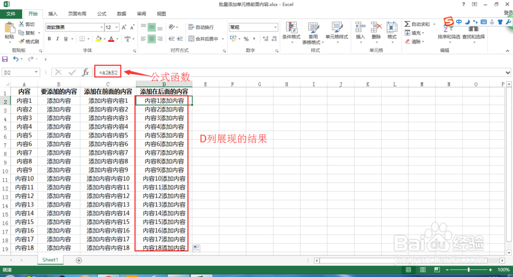Apply the red font color
The height and width of the screenshot is (277, 513).
111,39
